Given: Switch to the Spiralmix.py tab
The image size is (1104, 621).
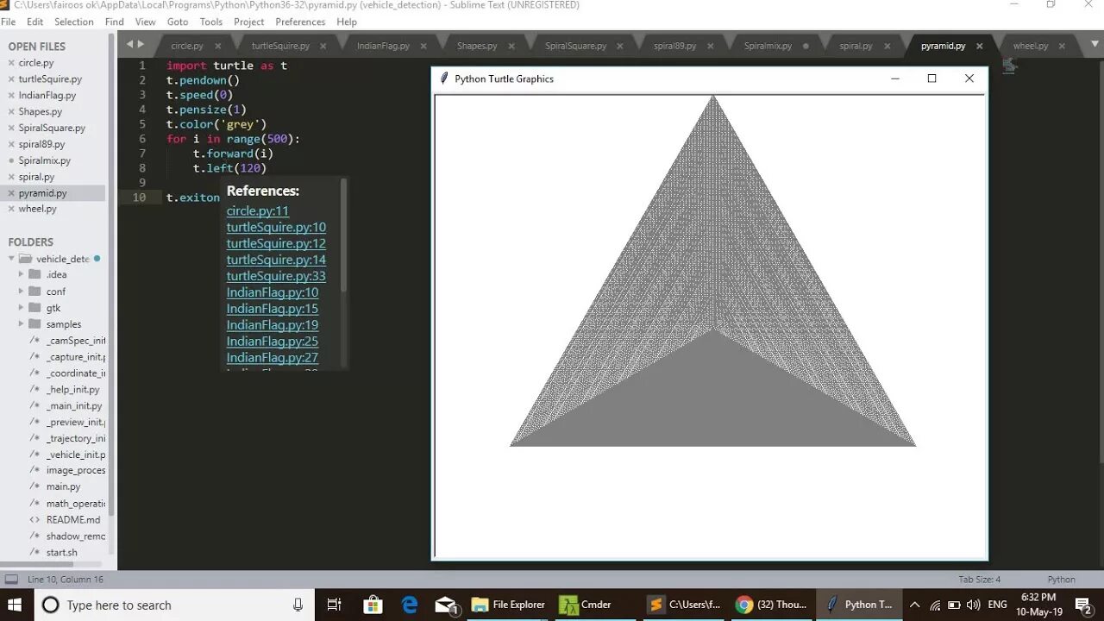Looking at the screenshot, I should [x=768, y=46].
